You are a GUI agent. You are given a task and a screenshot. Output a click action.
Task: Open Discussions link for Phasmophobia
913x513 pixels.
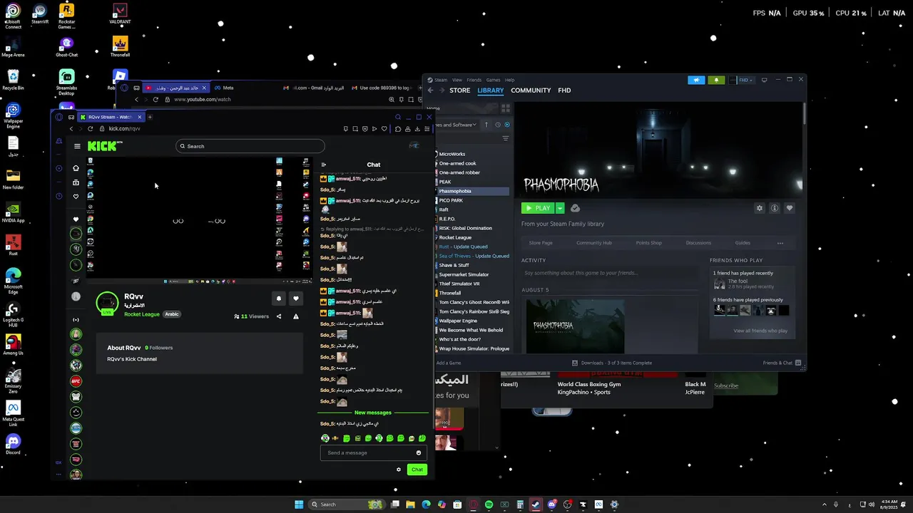[698, 243]
